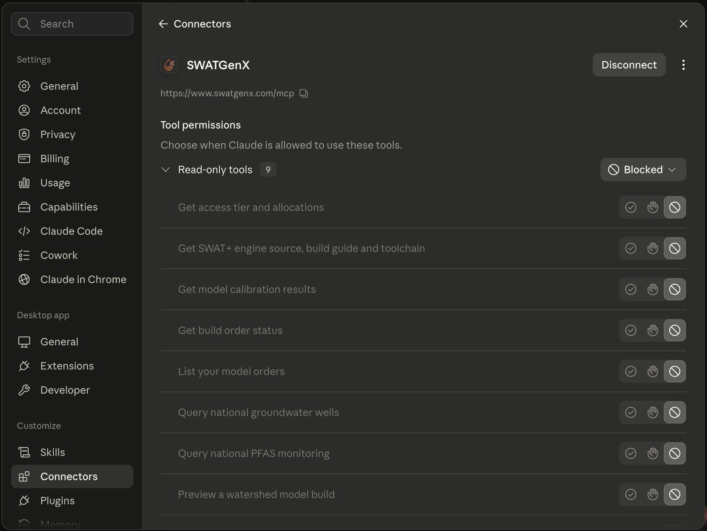Close the settings dialog
Image resolution: width=707 pixels, height=531 pixels.
click(x=683, y=24)
